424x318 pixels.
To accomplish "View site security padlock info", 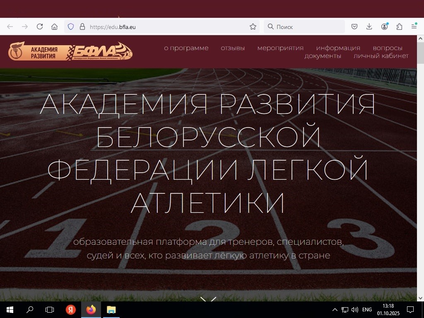I will [x=82, y=26].
